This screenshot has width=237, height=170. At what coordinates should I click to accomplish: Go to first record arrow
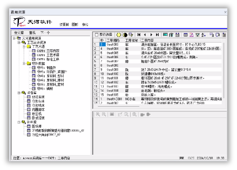point(139,35)
